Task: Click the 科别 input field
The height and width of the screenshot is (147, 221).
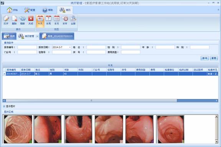Action: point(200,47)
